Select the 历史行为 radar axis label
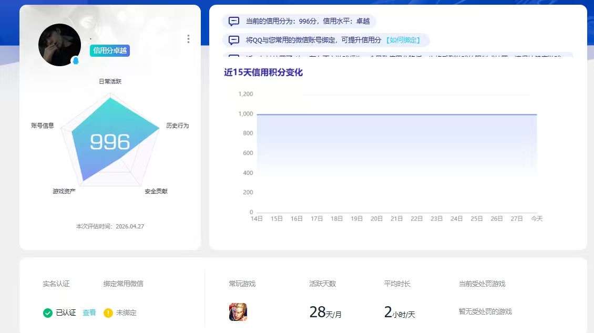The height and width of the screenshot is (333, 594). point(177,126)
